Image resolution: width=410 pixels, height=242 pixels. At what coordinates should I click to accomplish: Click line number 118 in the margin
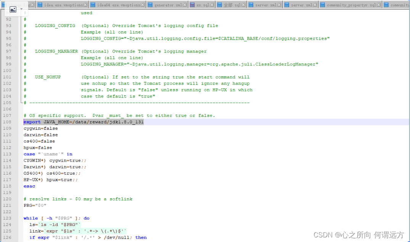(7, 186)
